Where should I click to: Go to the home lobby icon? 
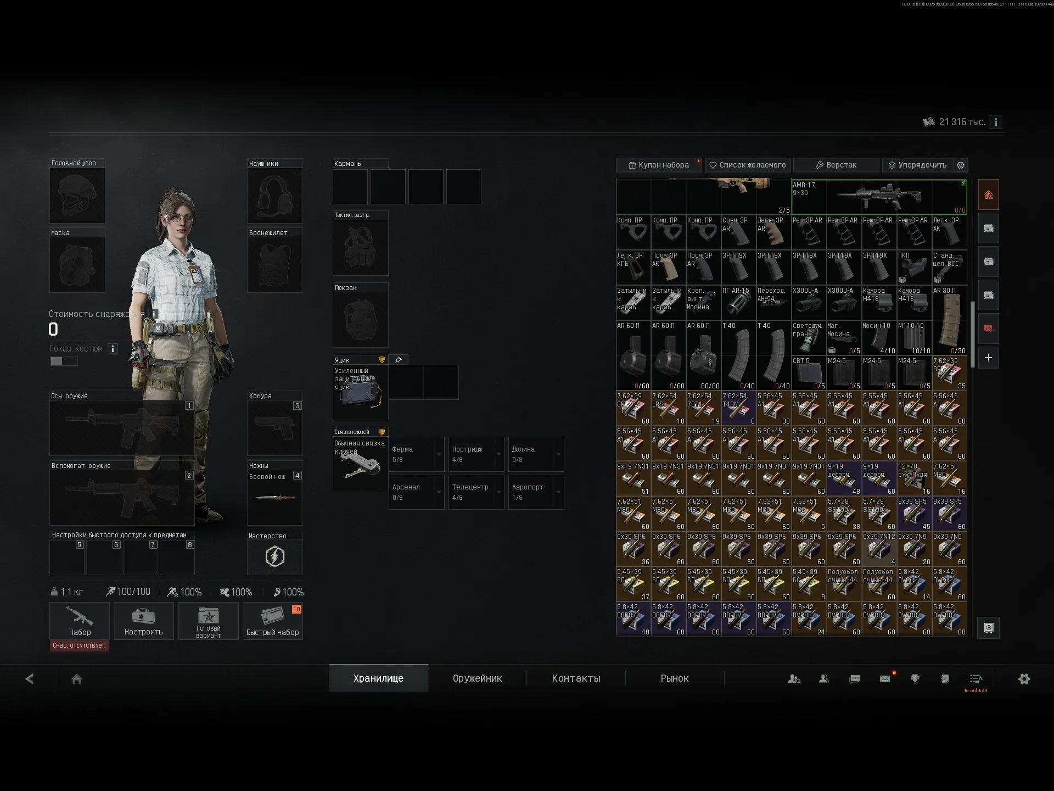[77, 679]
